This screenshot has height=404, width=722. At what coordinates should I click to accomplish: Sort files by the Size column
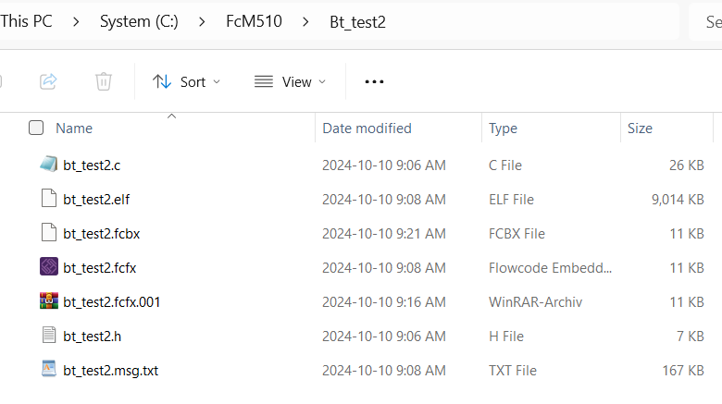tap(640, 129)
